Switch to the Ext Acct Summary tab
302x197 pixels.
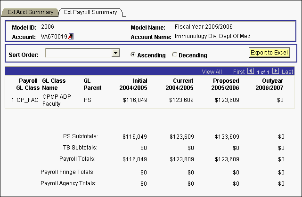pos(31,11)
